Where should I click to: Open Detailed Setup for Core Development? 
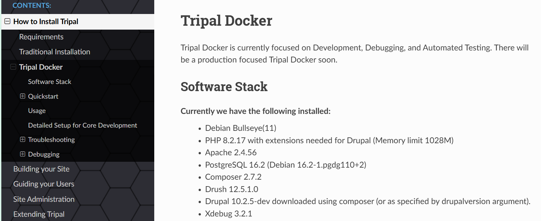[83, 125]
